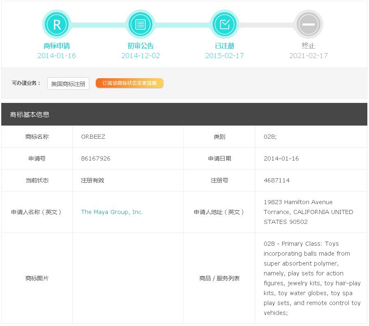
Task: Click the 类别 column label
Action: pyautogui.click(x=219, y=137)
